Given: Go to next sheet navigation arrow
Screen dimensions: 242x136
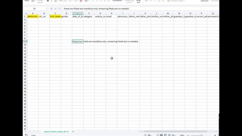Looking at the screenshot, I should 34,131.
